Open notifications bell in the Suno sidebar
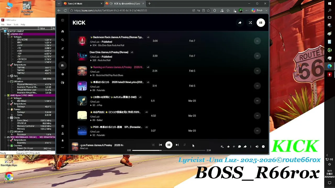This screenshot has height=188, width=335. click(x=63, y=140)
